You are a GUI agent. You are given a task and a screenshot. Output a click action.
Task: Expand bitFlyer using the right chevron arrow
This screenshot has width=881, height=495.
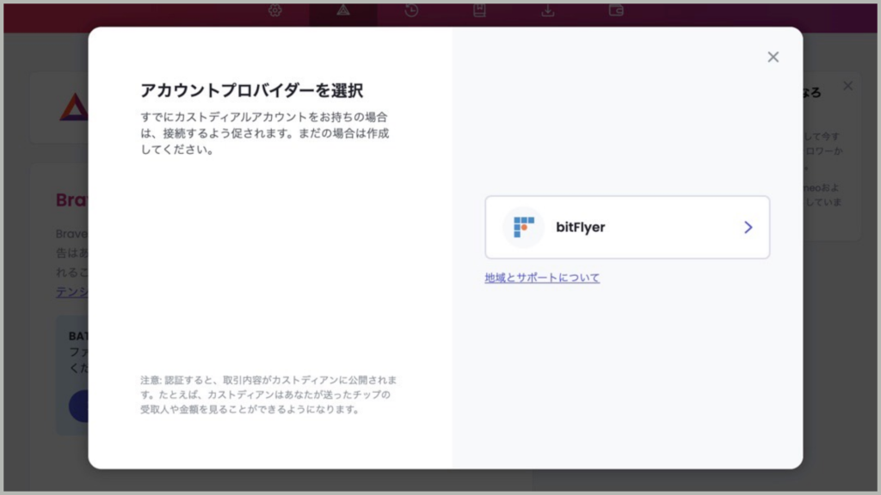tap(748, 227)
